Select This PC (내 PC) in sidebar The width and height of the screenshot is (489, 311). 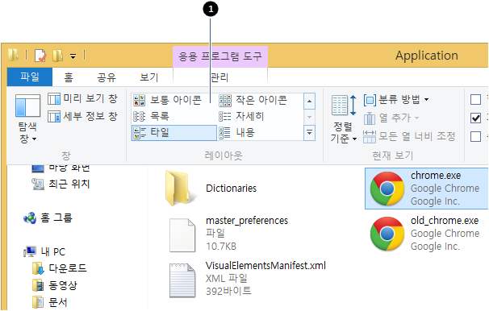point(53,251)
